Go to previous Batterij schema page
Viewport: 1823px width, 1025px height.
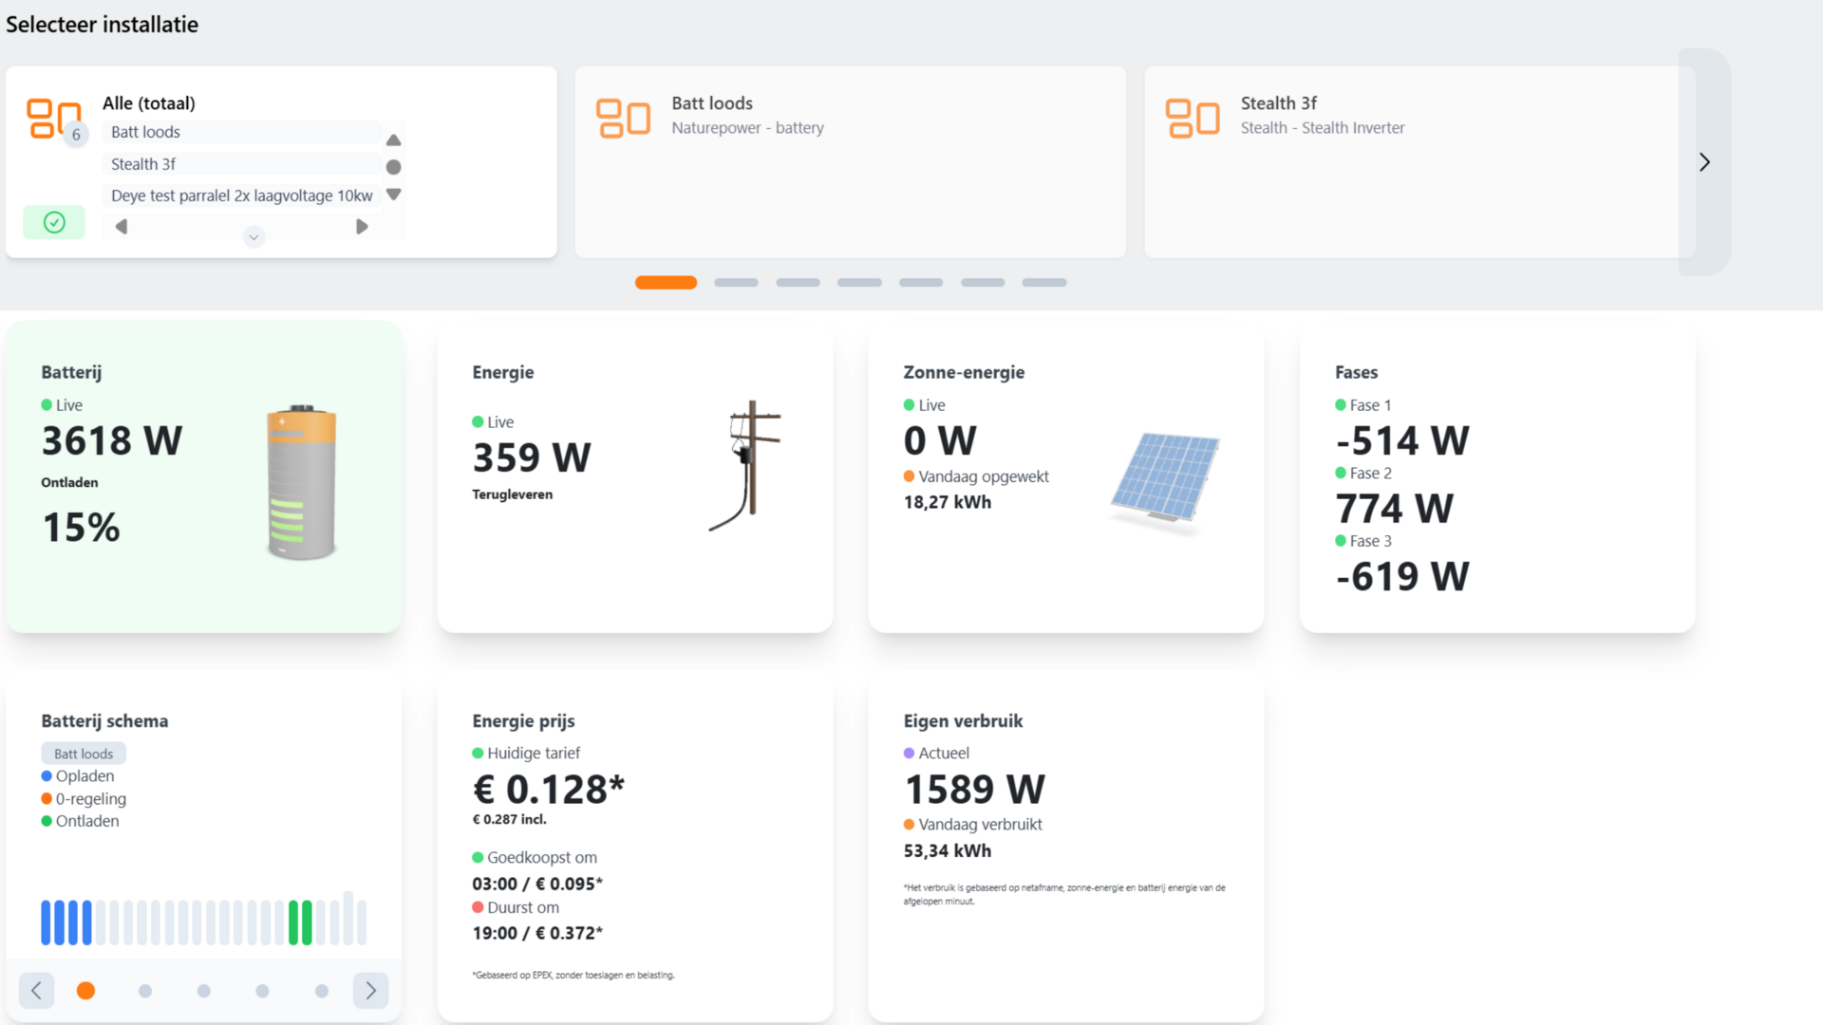pos(36,990)
